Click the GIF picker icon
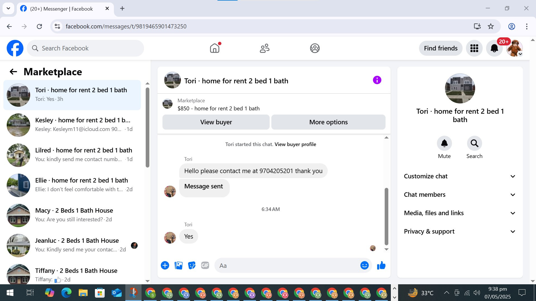This screenshot has height=301, width=536. (205, 266)
